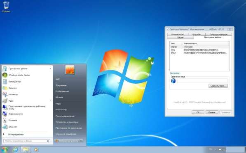Click the Compare file button

(x=218, y=86)
